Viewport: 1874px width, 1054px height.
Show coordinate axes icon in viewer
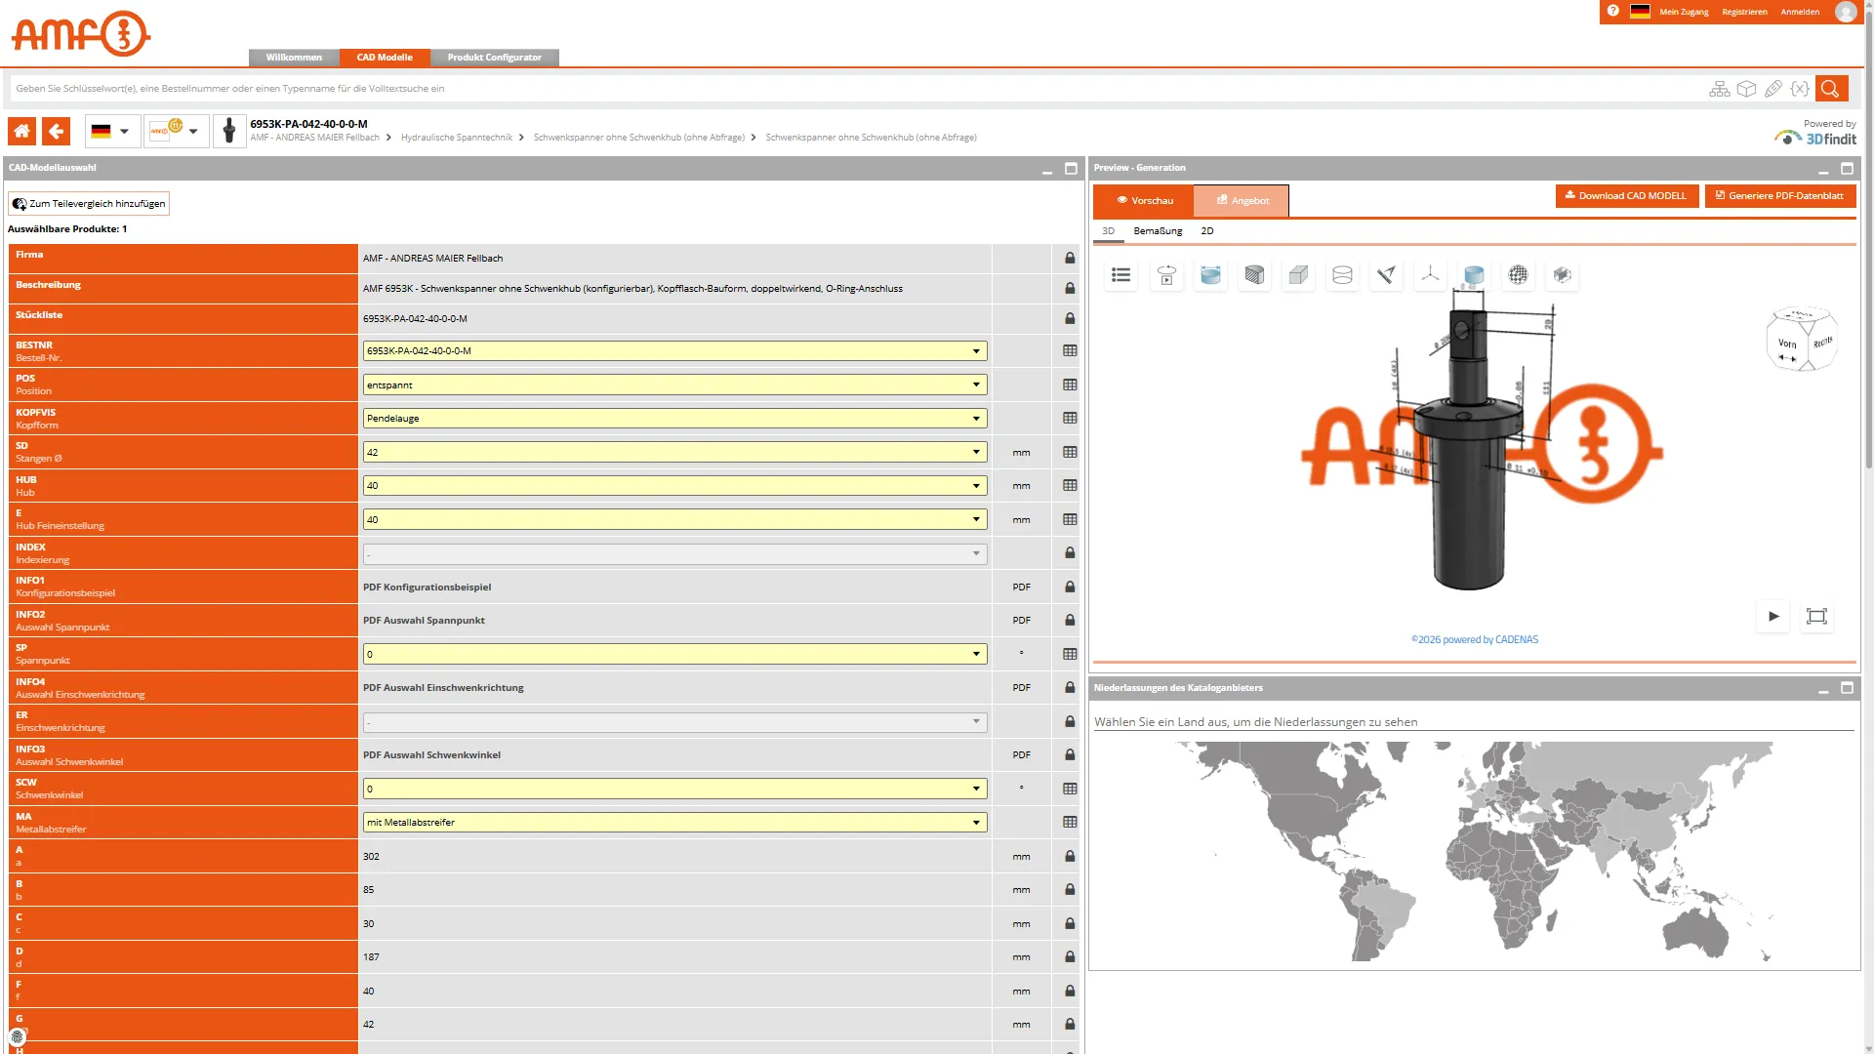tap(1430, 275)
